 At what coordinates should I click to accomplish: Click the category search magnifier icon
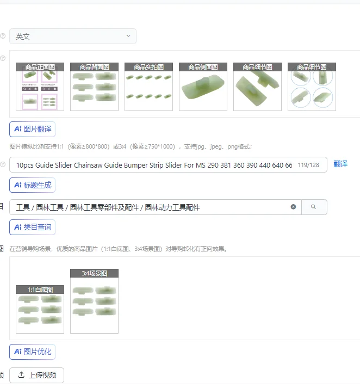(x=313, y=207)
